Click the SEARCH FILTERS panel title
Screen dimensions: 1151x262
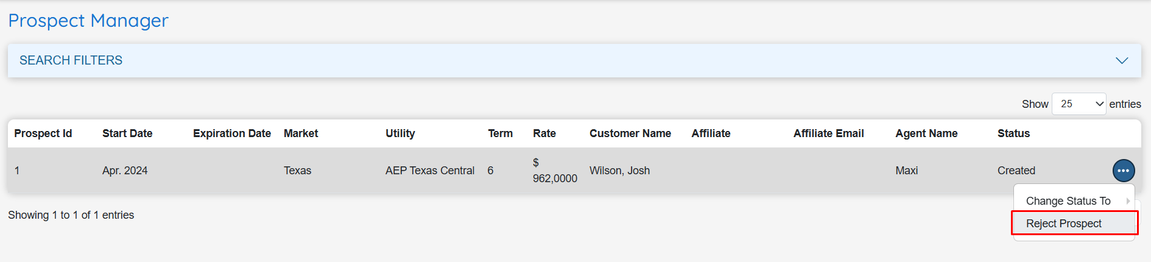(x=71, y=60)
